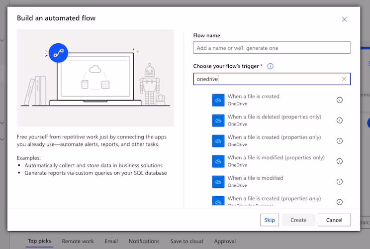This screenshot has height=249, width=370.
Task: Choose the When a file is created trigger text
Action: [x=254, y=97]
